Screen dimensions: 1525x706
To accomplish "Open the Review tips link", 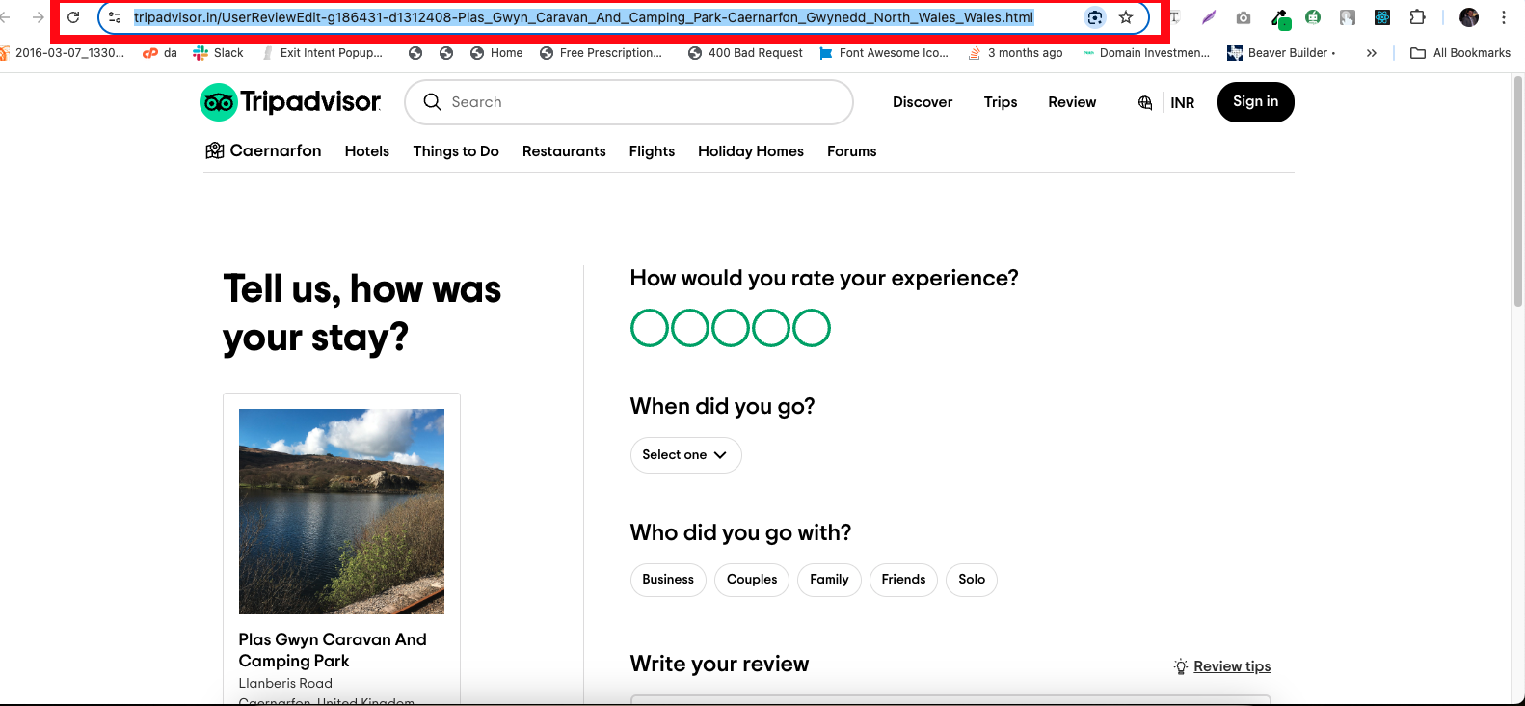I will 1232,666.
